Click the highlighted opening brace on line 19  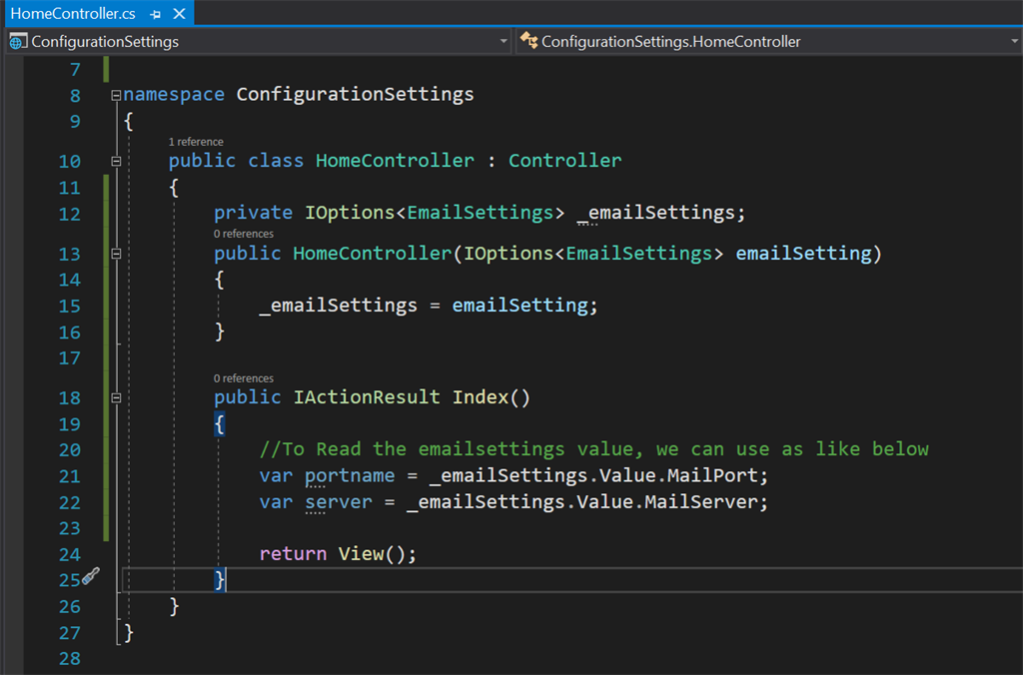tap(220, 424)
